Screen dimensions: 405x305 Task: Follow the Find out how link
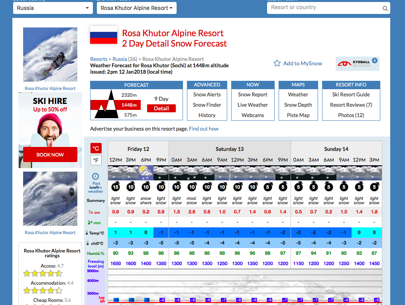(x=204, y=129)
